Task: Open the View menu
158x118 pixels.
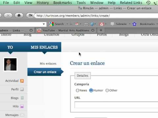Action: point(28,3)
